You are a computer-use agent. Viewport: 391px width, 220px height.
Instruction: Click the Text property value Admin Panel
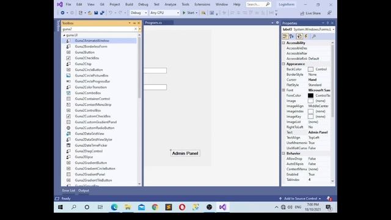click(318, 132)
